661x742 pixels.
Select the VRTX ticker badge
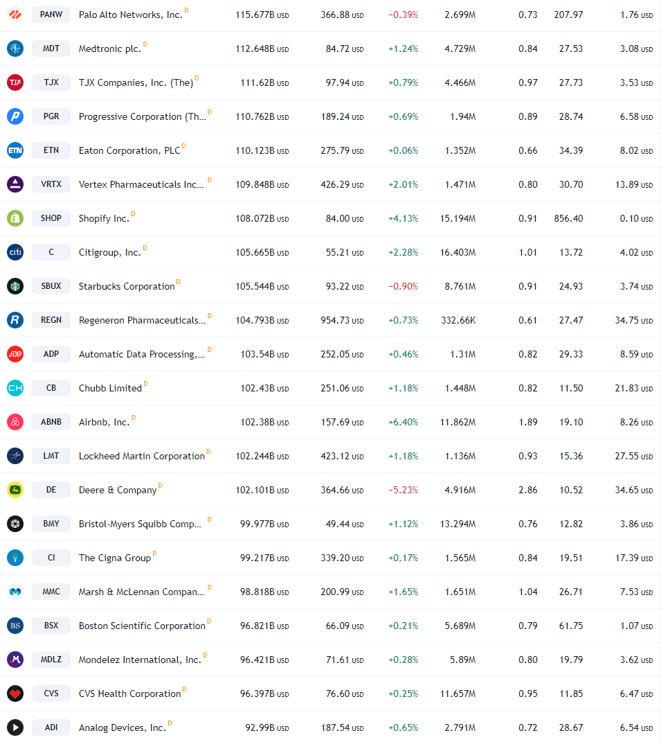pyautogui.click(x=51, y=184)
